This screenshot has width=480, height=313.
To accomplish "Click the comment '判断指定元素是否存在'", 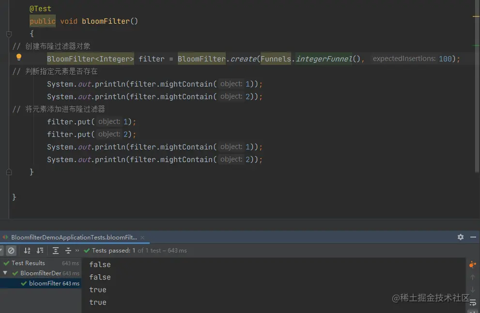I will point(61,71).
